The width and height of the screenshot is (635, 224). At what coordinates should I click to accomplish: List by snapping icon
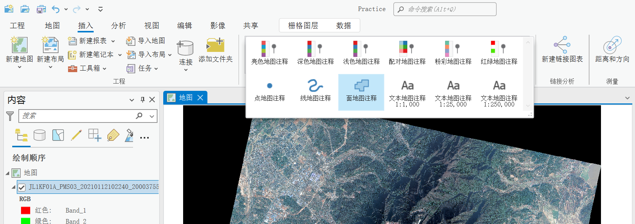[95, 135]
